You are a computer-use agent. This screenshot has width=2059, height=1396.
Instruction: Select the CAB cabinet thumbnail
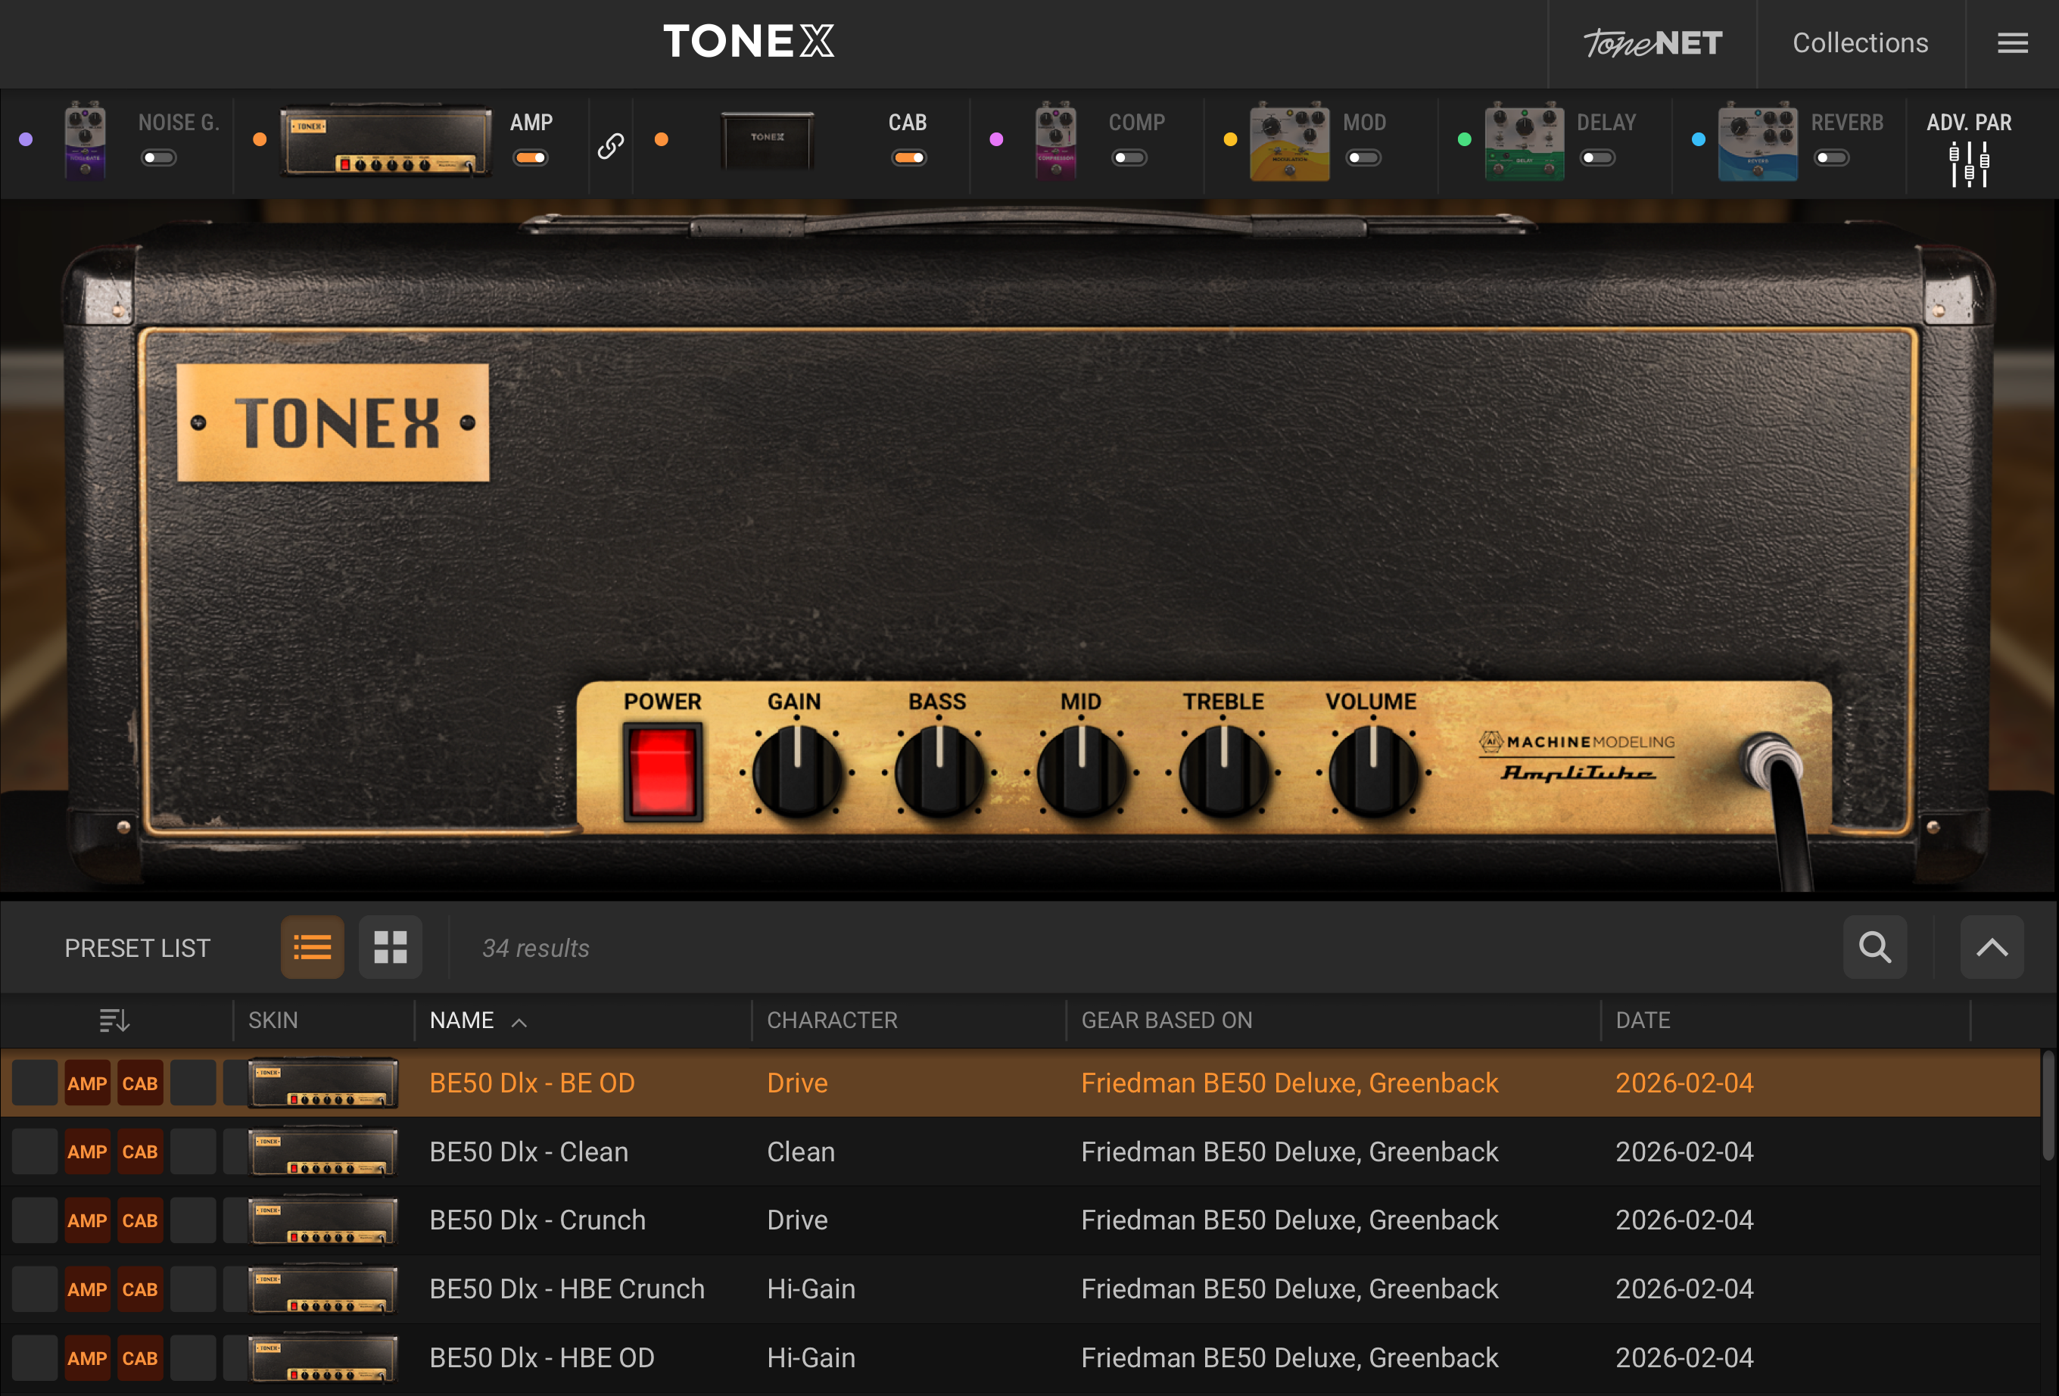coord(768,139)
